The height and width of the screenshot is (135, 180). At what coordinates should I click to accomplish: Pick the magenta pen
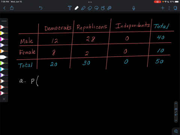(3, 39)
